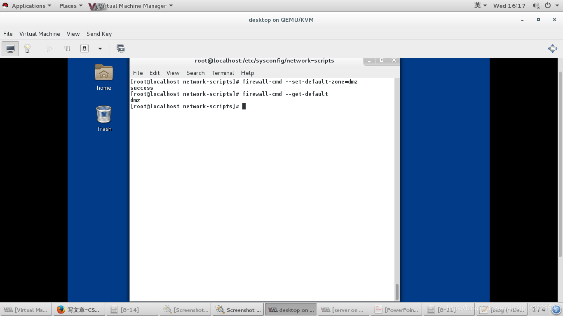The image size is (563, 316).
Task: Click the 'dmz' output line in terminal
Action: [x=135, y=100]
